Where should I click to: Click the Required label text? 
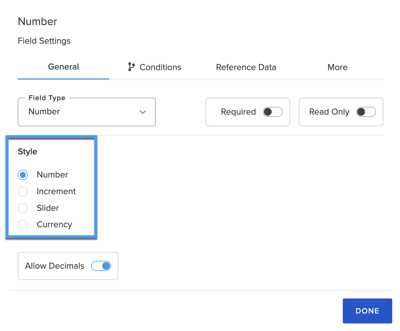coord(238,112)
